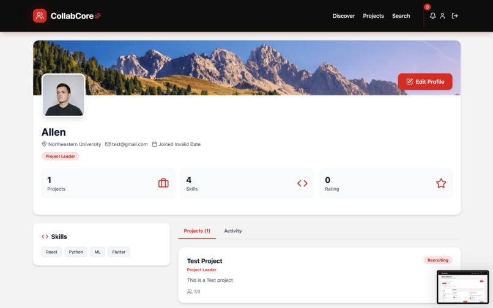Open Search from the navigation bar
This screenshot has height=308, width=493.
(x=401, y=16)
